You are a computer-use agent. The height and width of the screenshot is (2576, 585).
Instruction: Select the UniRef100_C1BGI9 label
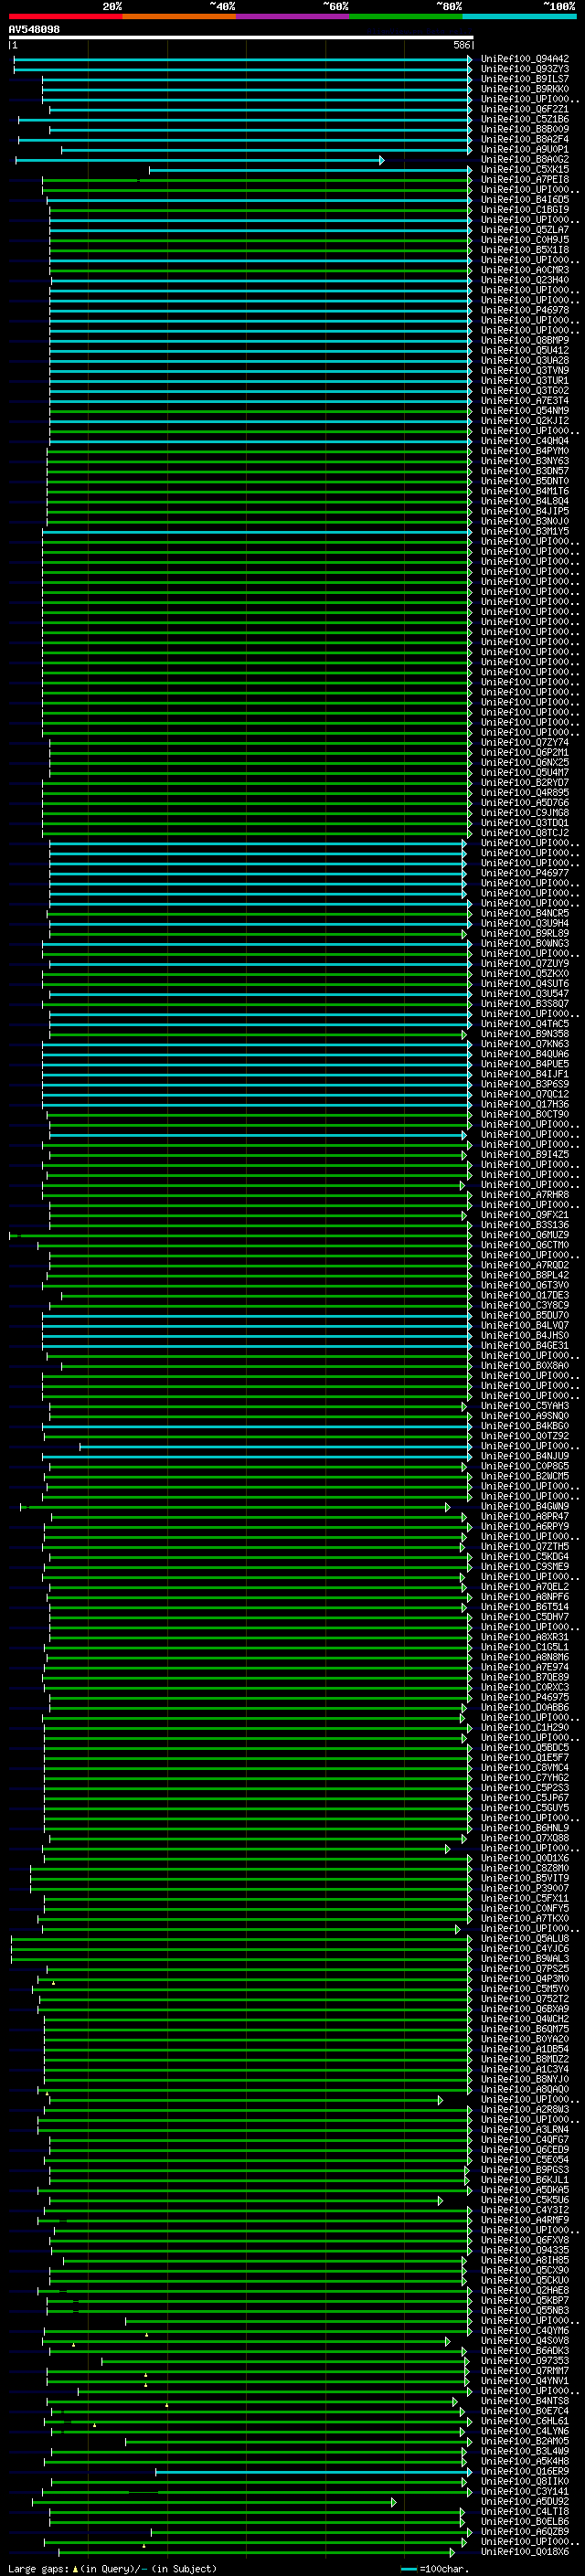pyautogui.click(x=524, y=210)
